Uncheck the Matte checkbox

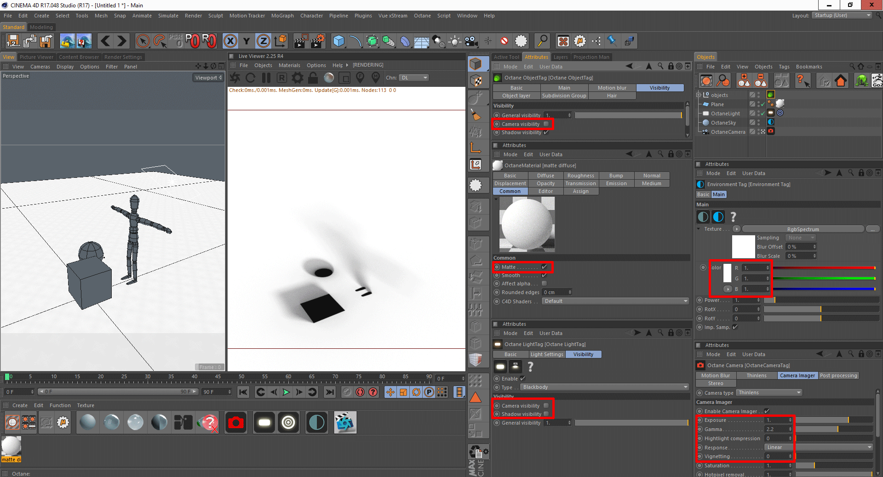(x=545, y=267)
